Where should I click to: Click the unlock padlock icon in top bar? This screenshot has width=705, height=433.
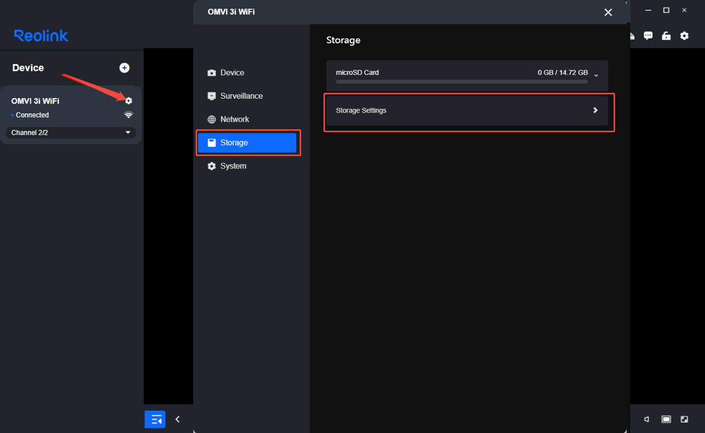(x=666, y=36)
